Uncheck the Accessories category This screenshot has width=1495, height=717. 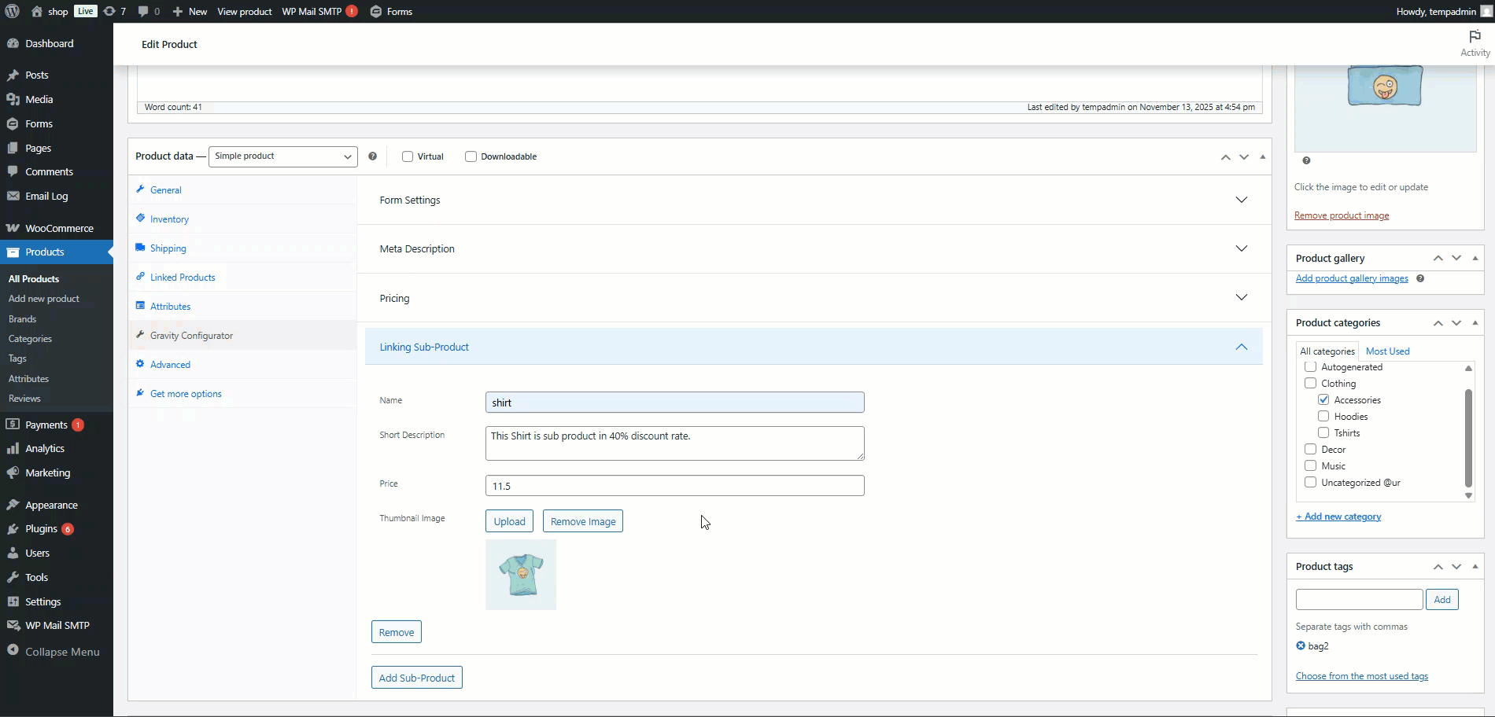click(x=1323, y=400)
